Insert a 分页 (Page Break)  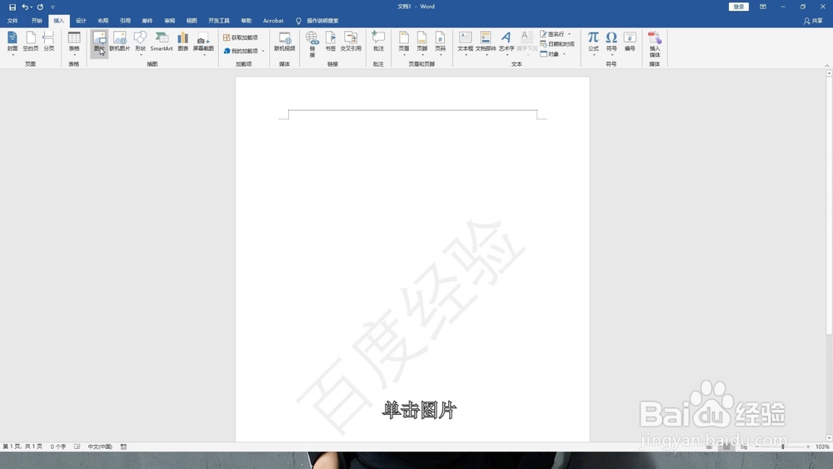(49, 42)
